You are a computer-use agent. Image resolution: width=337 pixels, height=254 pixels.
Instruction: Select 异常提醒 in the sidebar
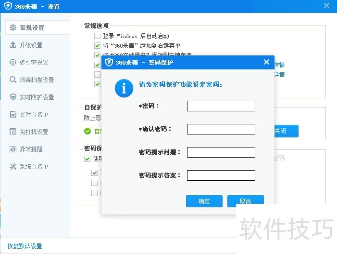31,149
